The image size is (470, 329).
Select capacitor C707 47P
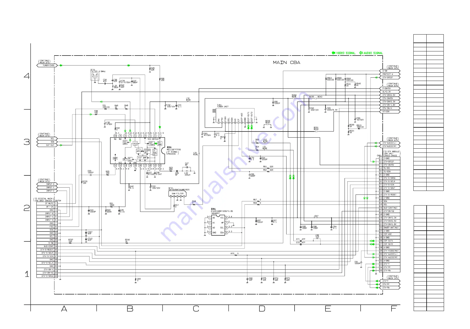(x=89, y=233)
